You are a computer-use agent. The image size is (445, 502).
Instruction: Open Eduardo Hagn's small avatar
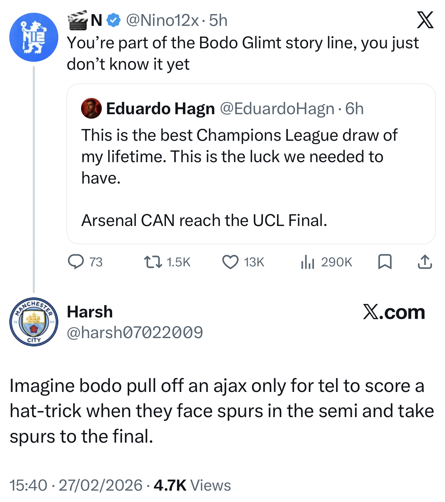tap(91, 108)
